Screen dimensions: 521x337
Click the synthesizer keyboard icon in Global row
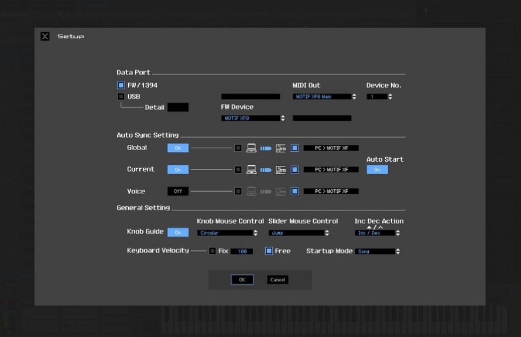281,148
